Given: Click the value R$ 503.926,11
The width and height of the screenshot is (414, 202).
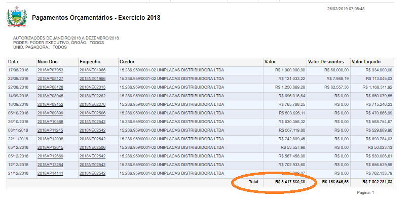Looking at the screenshot, I should coord(292,113).
